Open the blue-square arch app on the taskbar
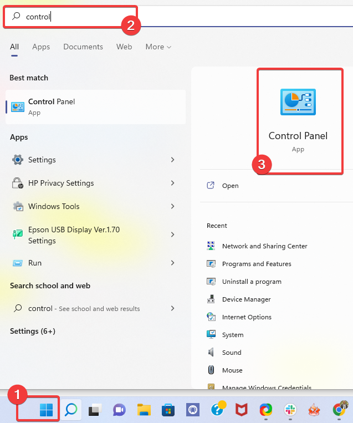Image resolution: width=353 pixels, height=423 pixels. (x=192, y=410)
